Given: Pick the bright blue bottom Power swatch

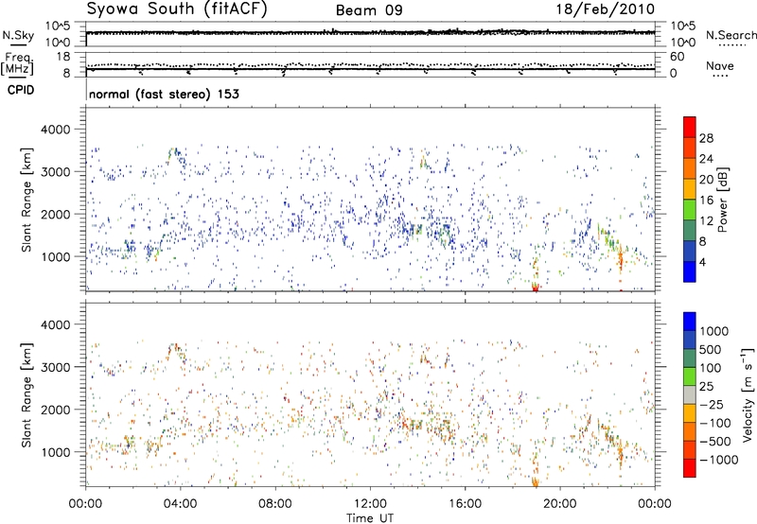Looking at the screenshot, I should [690, 271].
